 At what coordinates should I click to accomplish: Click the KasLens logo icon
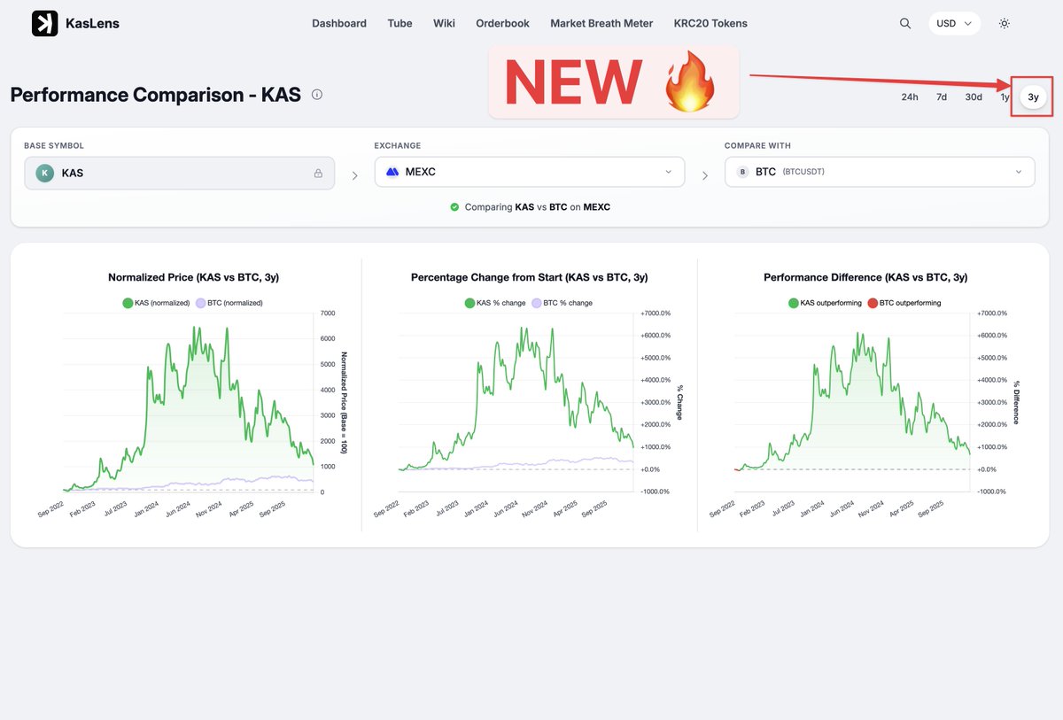(44, 22)
